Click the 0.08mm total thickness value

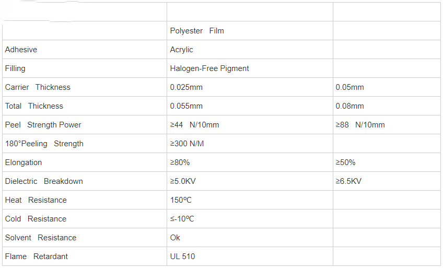tap(349, 106)
